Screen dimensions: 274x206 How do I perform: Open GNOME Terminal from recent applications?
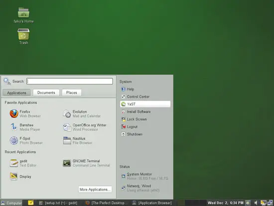click(86, 163)
